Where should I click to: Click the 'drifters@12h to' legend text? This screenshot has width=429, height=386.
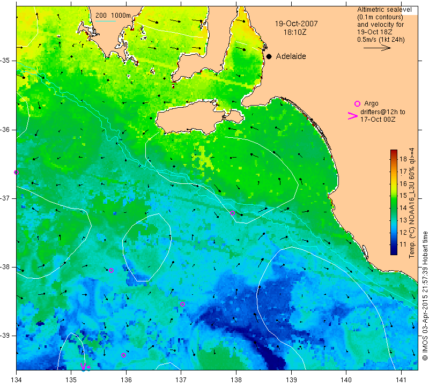(383, 112)
